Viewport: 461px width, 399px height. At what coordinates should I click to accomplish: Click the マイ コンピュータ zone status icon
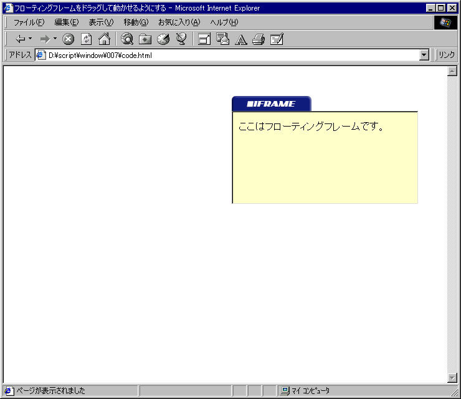click(x=285, y=391)
